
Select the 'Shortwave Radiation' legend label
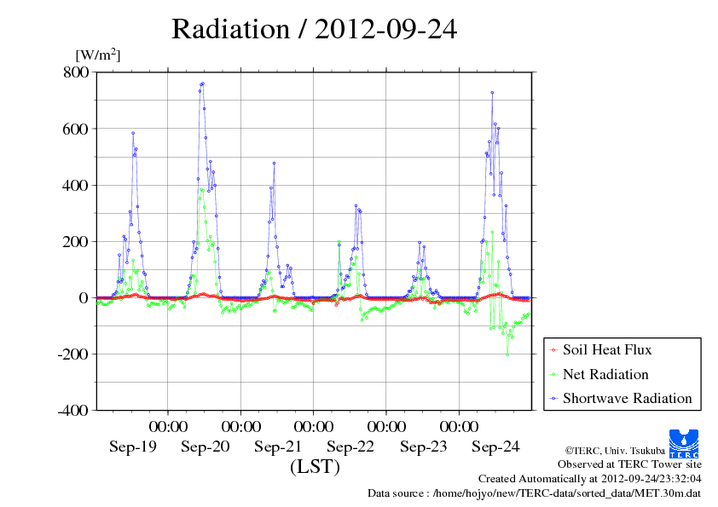pos(628,398)
